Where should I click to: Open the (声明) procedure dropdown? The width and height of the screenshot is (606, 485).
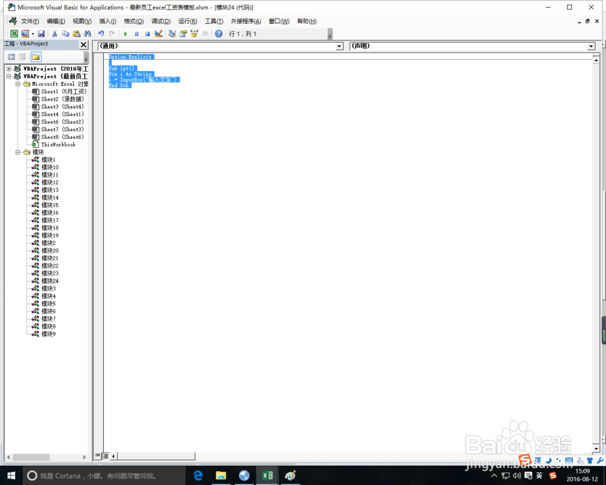pyautogui.click(x=591, y=47)
